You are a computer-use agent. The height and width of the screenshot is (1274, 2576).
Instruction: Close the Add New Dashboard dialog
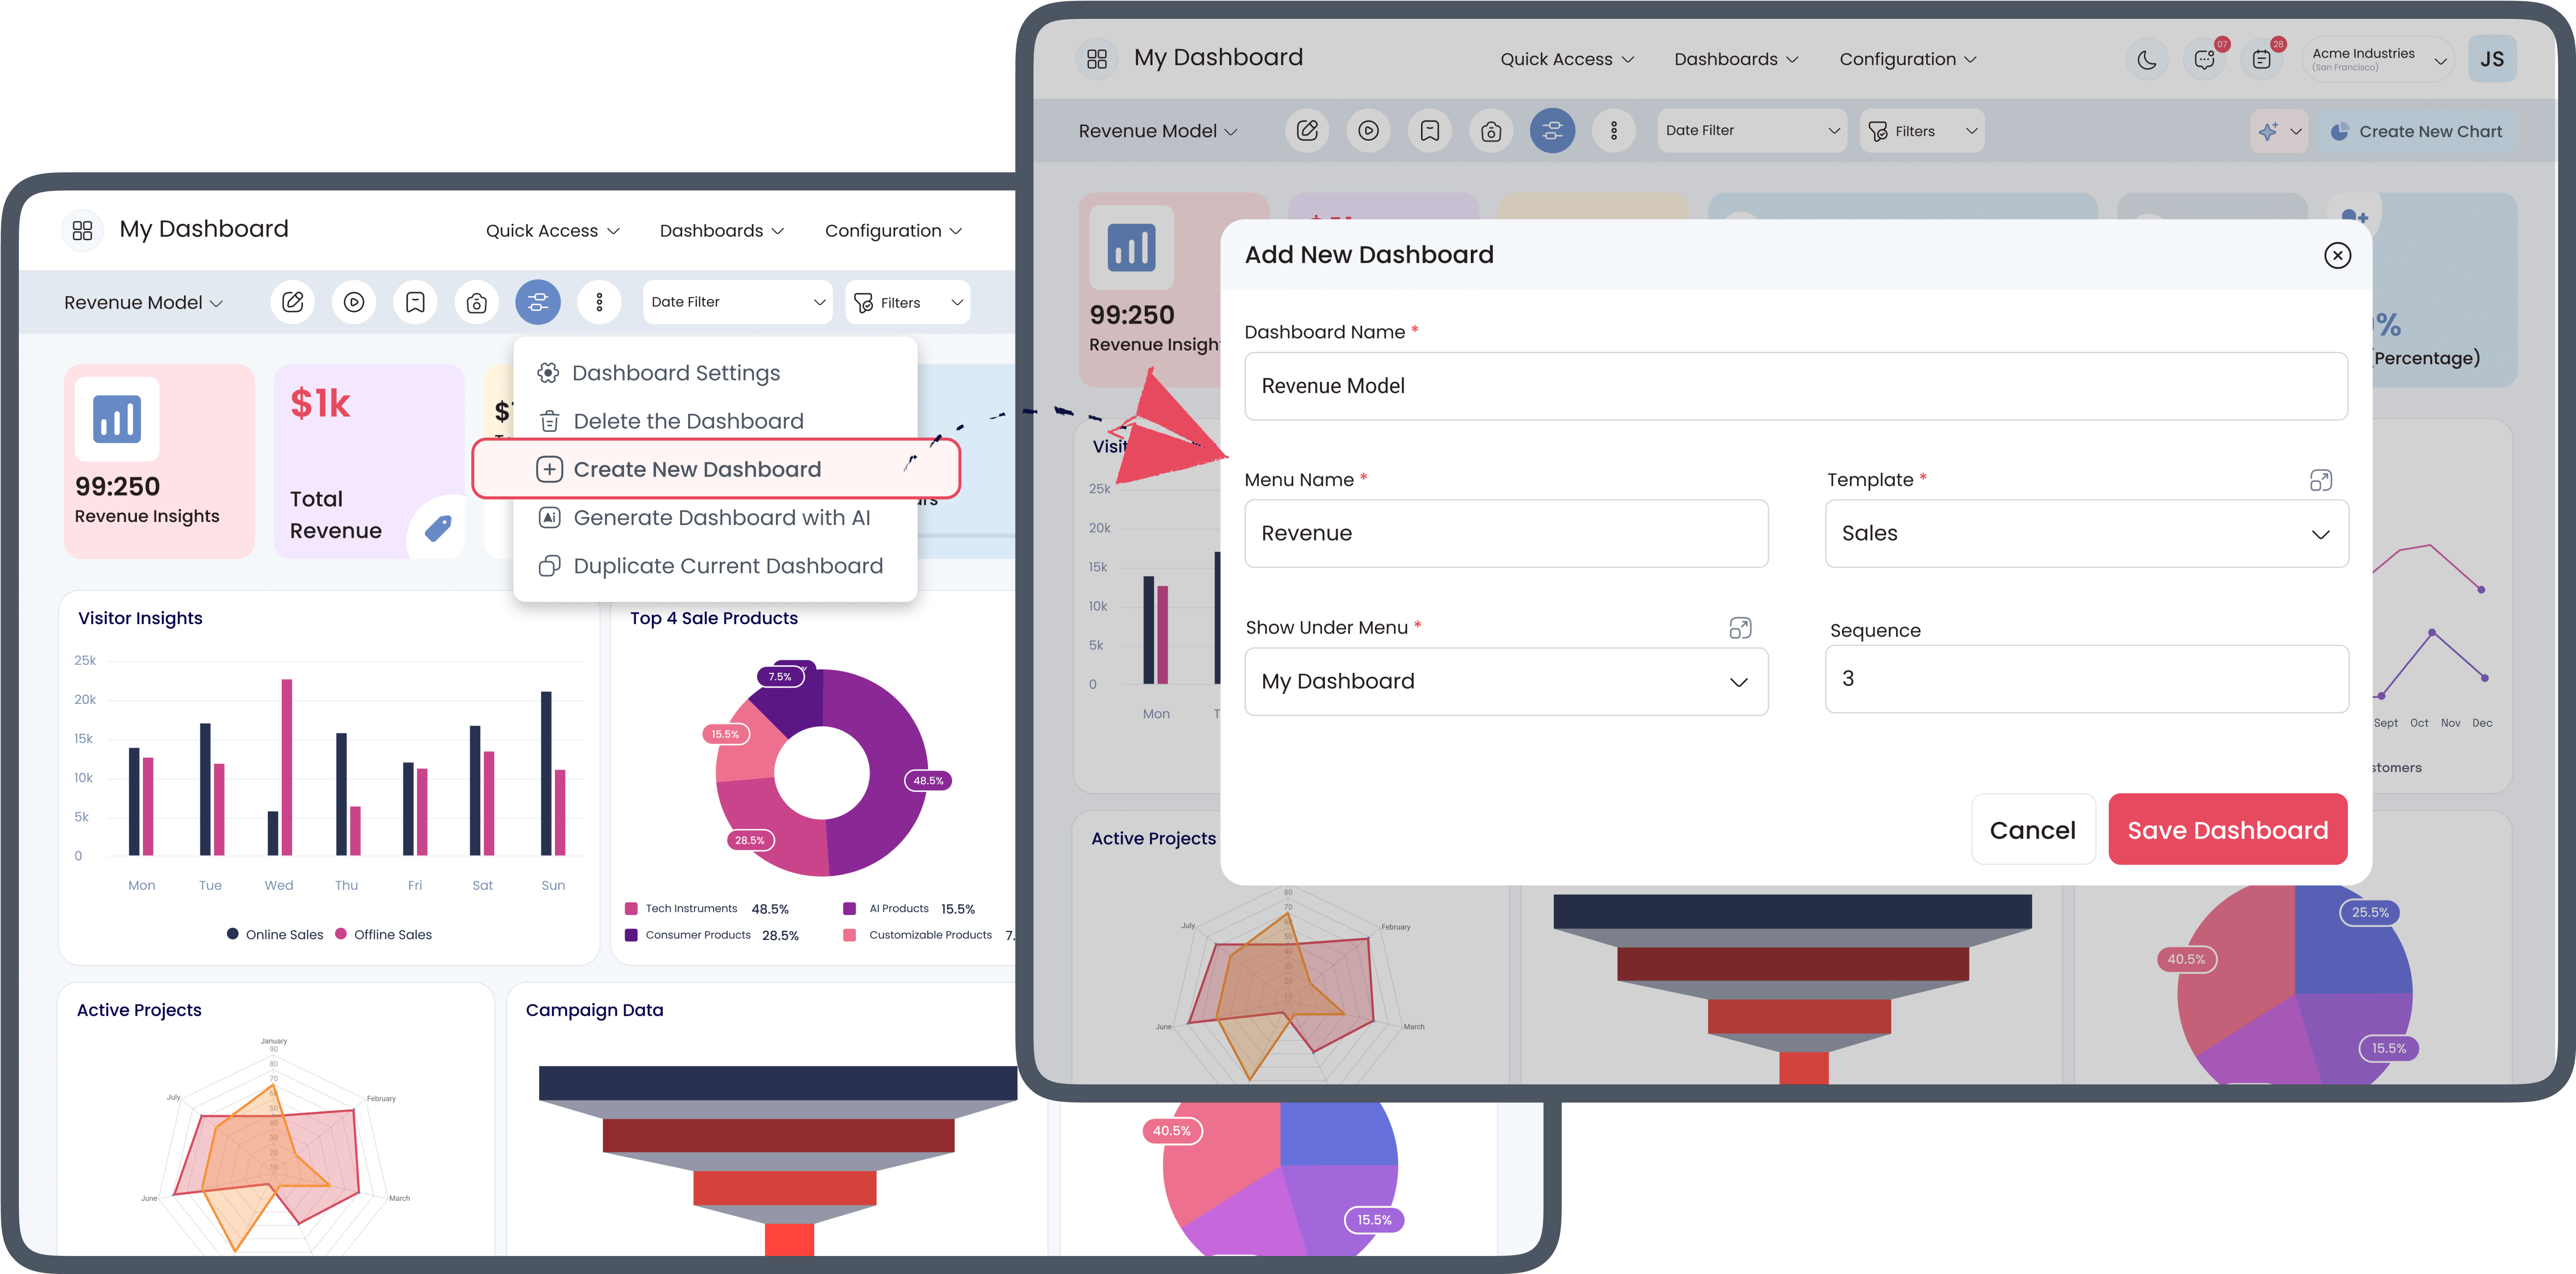(2337, 256)
